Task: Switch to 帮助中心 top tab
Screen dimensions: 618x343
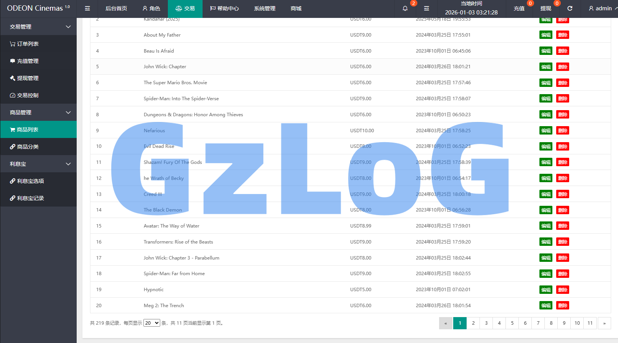Action: coord(224,8)
